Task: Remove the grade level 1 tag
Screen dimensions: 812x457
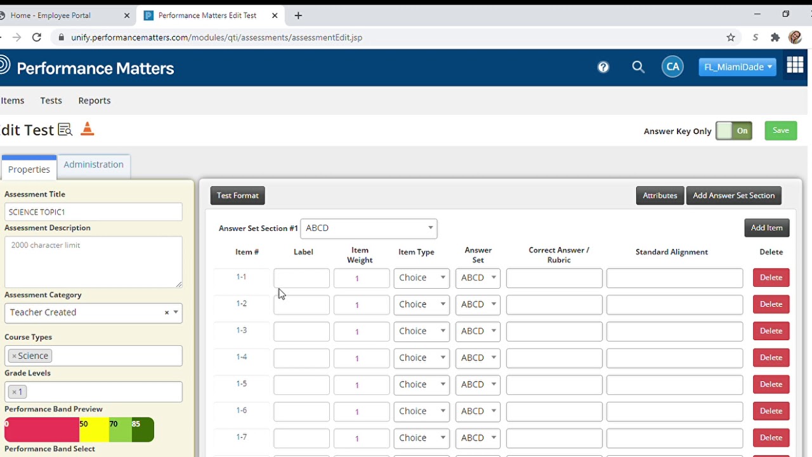Action: click(x=14, y=392)
